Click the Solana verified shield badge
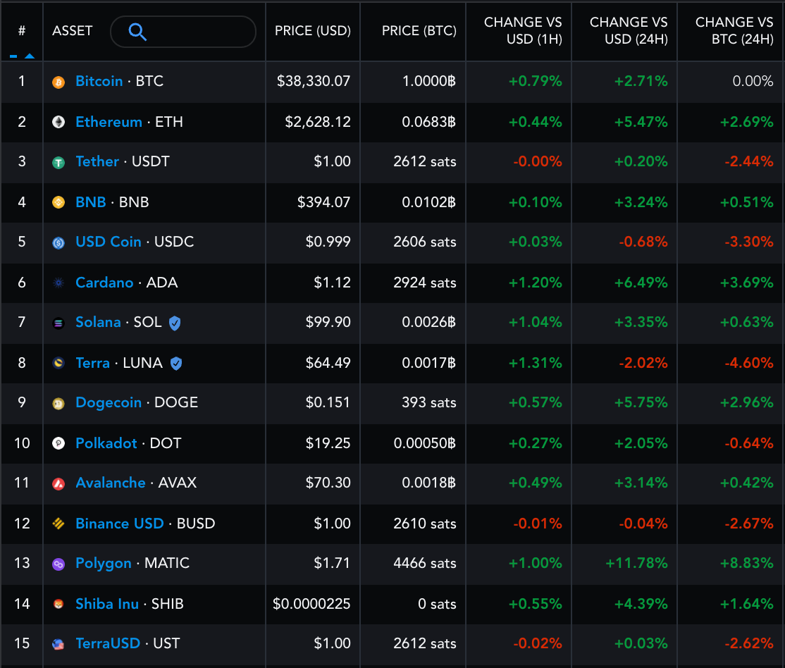The height and width of the screenshot is (668, 785). [175, 323]
